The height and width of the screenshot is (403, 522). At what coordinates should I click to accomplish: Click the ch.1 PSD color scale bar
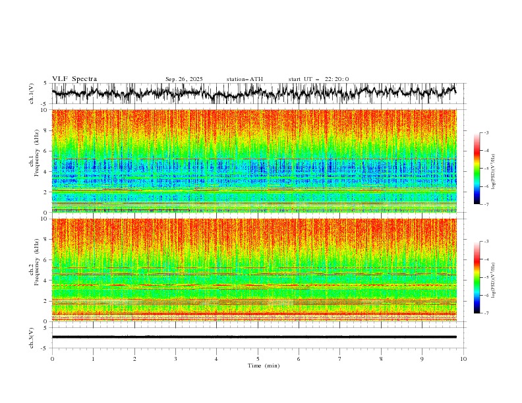point(477,169)
